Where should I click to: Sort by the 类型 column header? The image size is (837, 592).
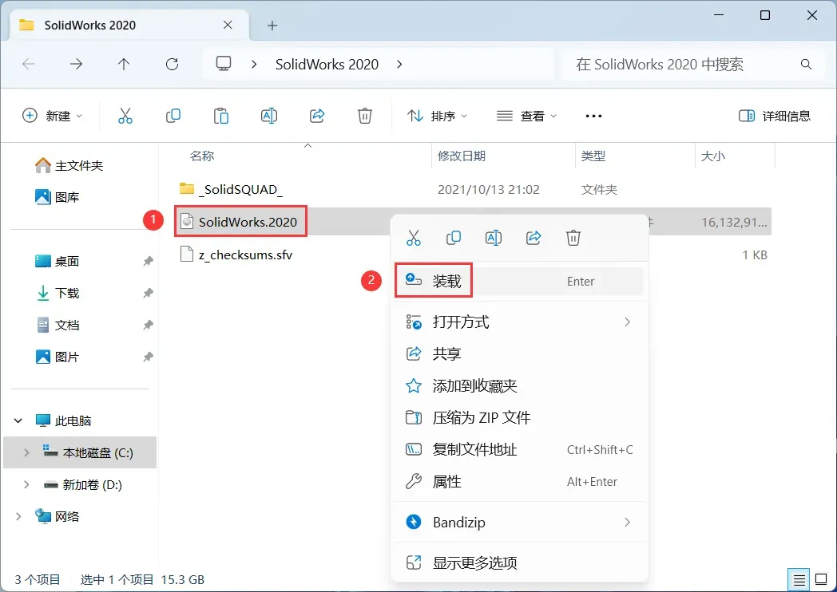tap(593, 156)
